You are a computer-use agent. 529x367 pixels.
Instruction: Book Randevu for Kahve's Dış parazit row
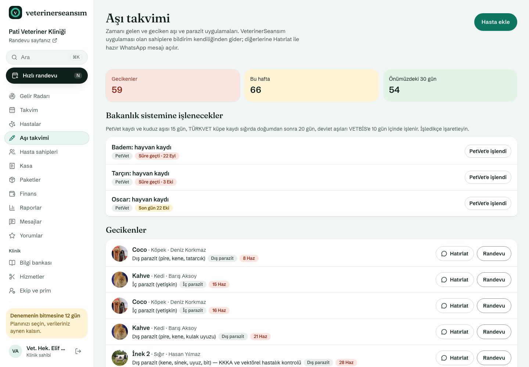coord(494,332)
